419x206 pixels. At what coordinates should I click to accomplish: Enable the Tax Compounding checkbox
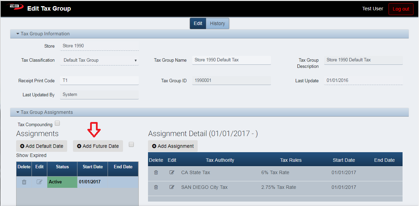click(57, 123)
